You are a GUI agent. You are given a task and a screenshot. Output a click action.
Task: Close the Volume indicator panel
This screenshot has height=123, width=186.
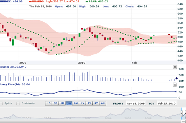click(x=175, y=67)
